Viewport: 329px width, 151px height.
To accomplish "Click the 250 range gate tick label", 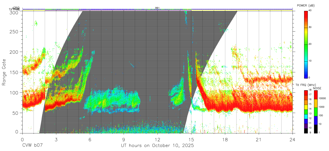I will point(14,32).
